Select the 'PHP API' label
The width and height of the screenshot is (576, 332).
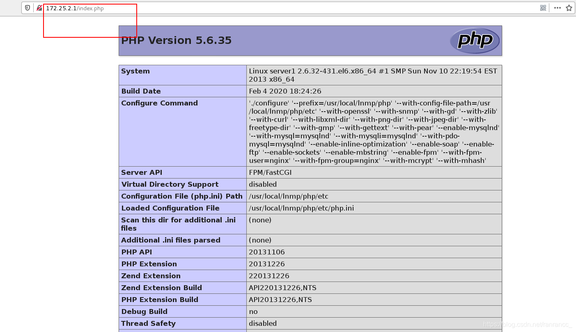coord(137,252)
